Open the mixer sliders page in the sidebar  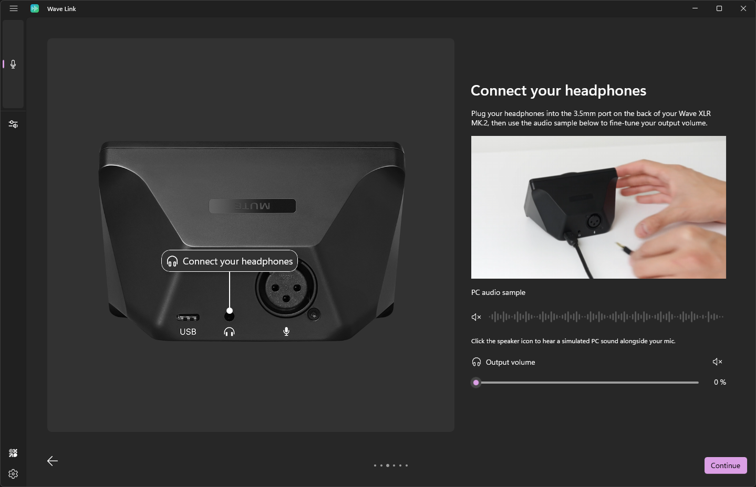13,124
